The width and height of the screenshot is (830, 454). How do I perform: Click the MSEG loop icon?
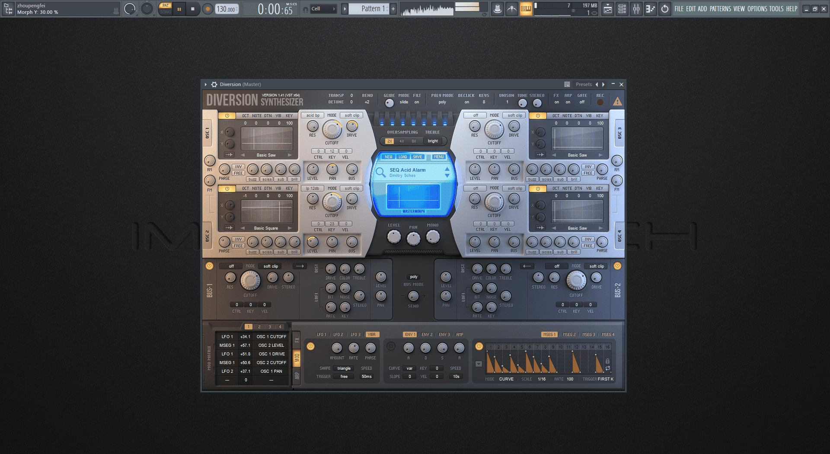tap(607, 368)
